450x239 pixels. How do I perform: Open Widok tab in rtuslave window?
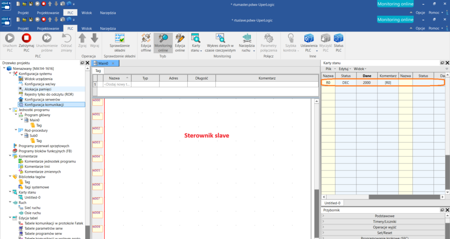87,29
